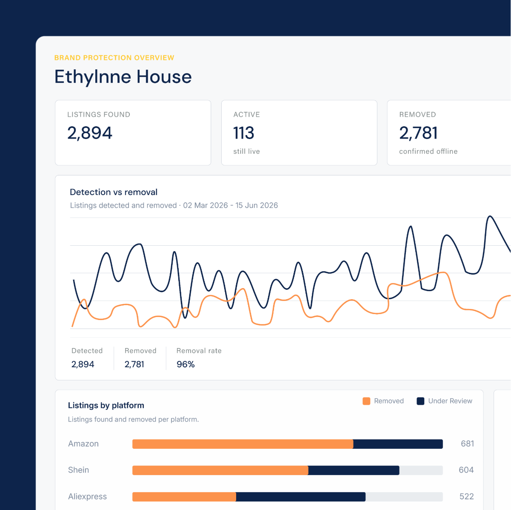Click the Ethylnne House title

pyautogui.click(x=123, y=77)
